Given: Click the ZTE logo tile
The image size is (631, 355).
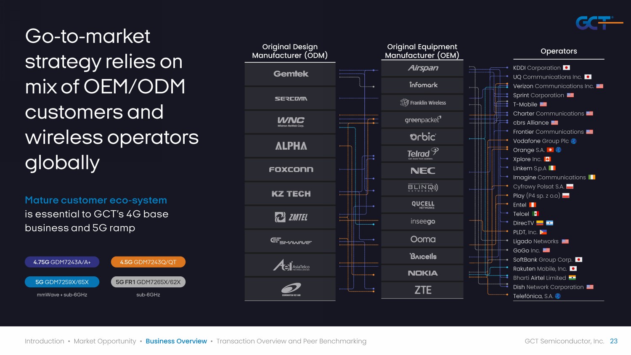Looking at the screenshot, I should (422, 290).
